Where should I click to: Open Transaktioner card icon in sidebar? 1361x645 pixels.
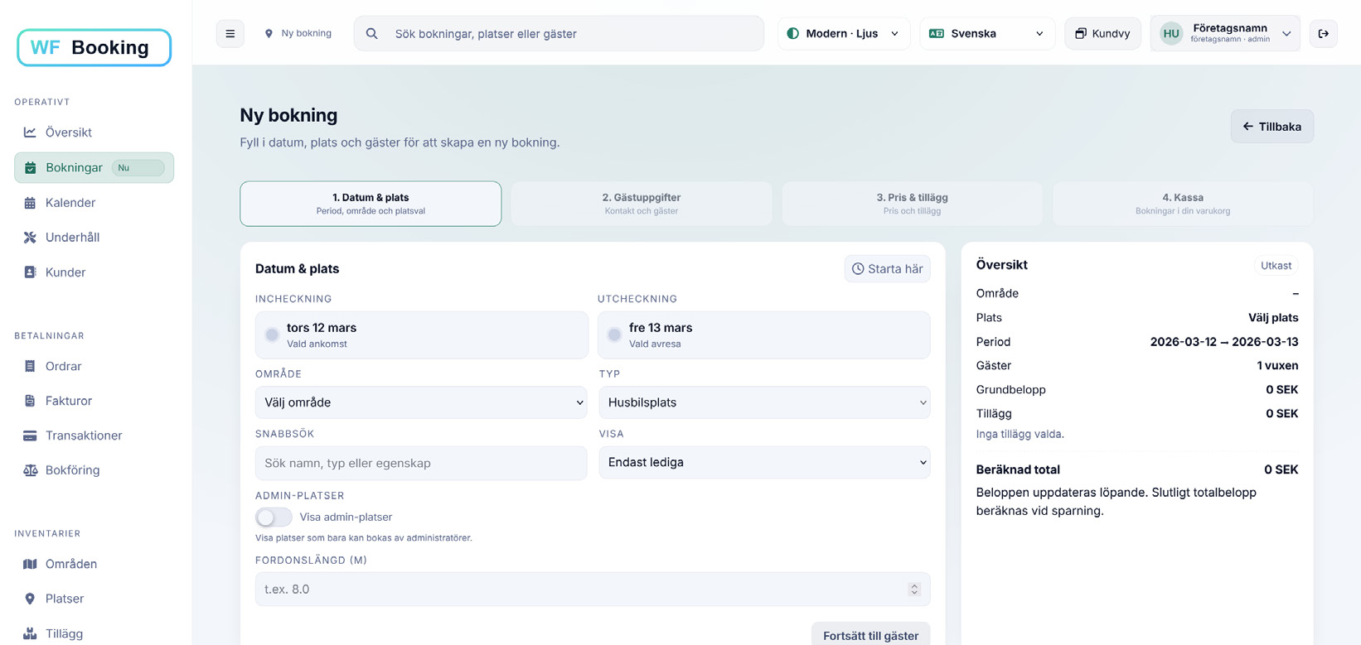click(x=30, y=436)
